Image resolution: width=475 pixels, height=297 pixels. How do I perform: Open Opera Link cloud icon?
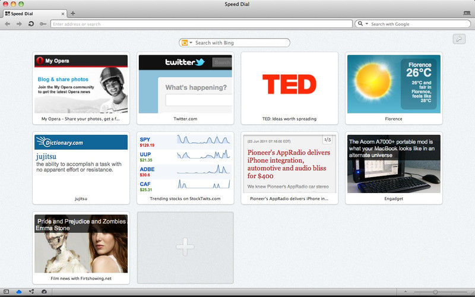coord(19,292)
